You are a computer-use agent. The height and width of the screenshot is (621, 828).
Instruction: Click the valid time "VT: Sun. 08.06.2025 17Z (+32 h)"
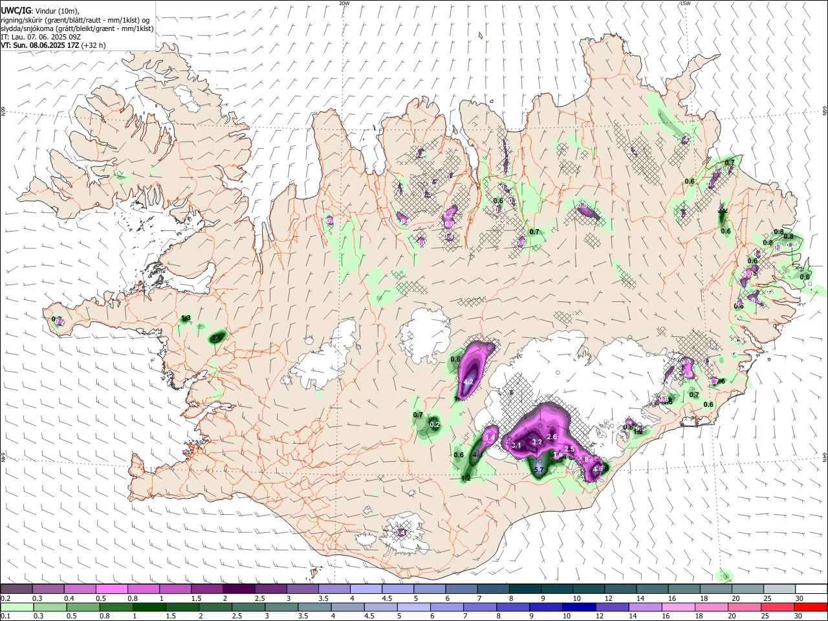coord(53,45)
